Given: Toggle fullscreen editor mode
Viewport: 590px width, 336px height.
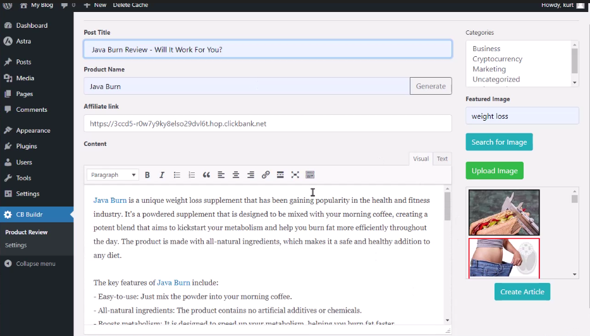Looking at the screenshot, I should tap(295, 175).
